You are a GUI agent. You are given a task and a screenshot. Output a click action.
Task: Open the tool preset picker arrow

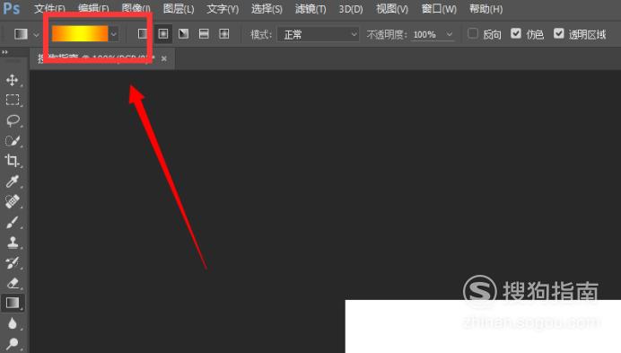pos(36,35)
